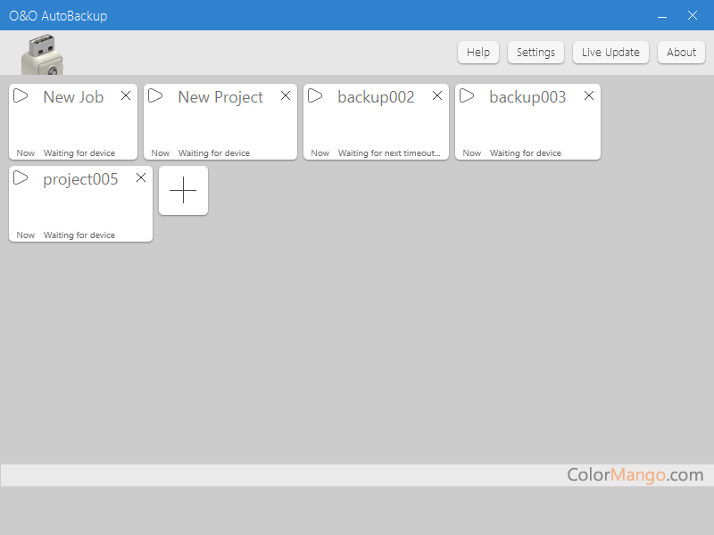
Task: Start the project005 backup job
Action: (x=21, y=178)
